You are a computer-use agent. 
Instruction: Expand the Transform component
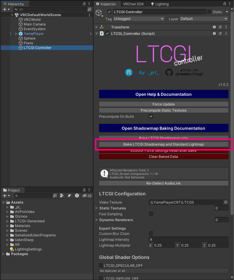[97, 27]
